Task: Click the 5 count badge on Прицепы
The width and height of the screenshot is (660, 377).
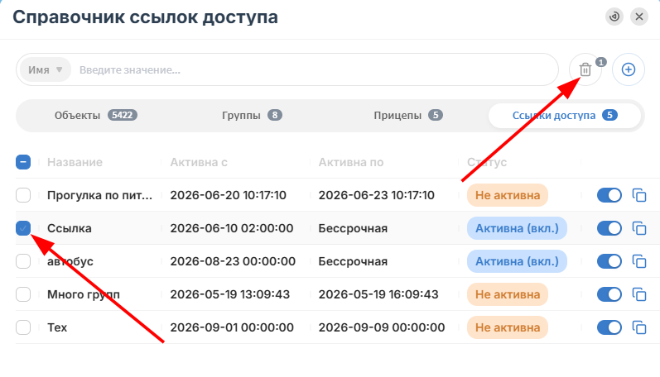Action: pyautogui.click(x=436, y=115)
